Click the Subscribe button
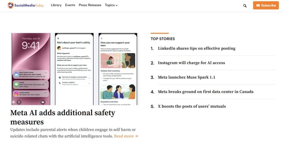The height and width of the screenshot is (143, 283). point(266,6)
